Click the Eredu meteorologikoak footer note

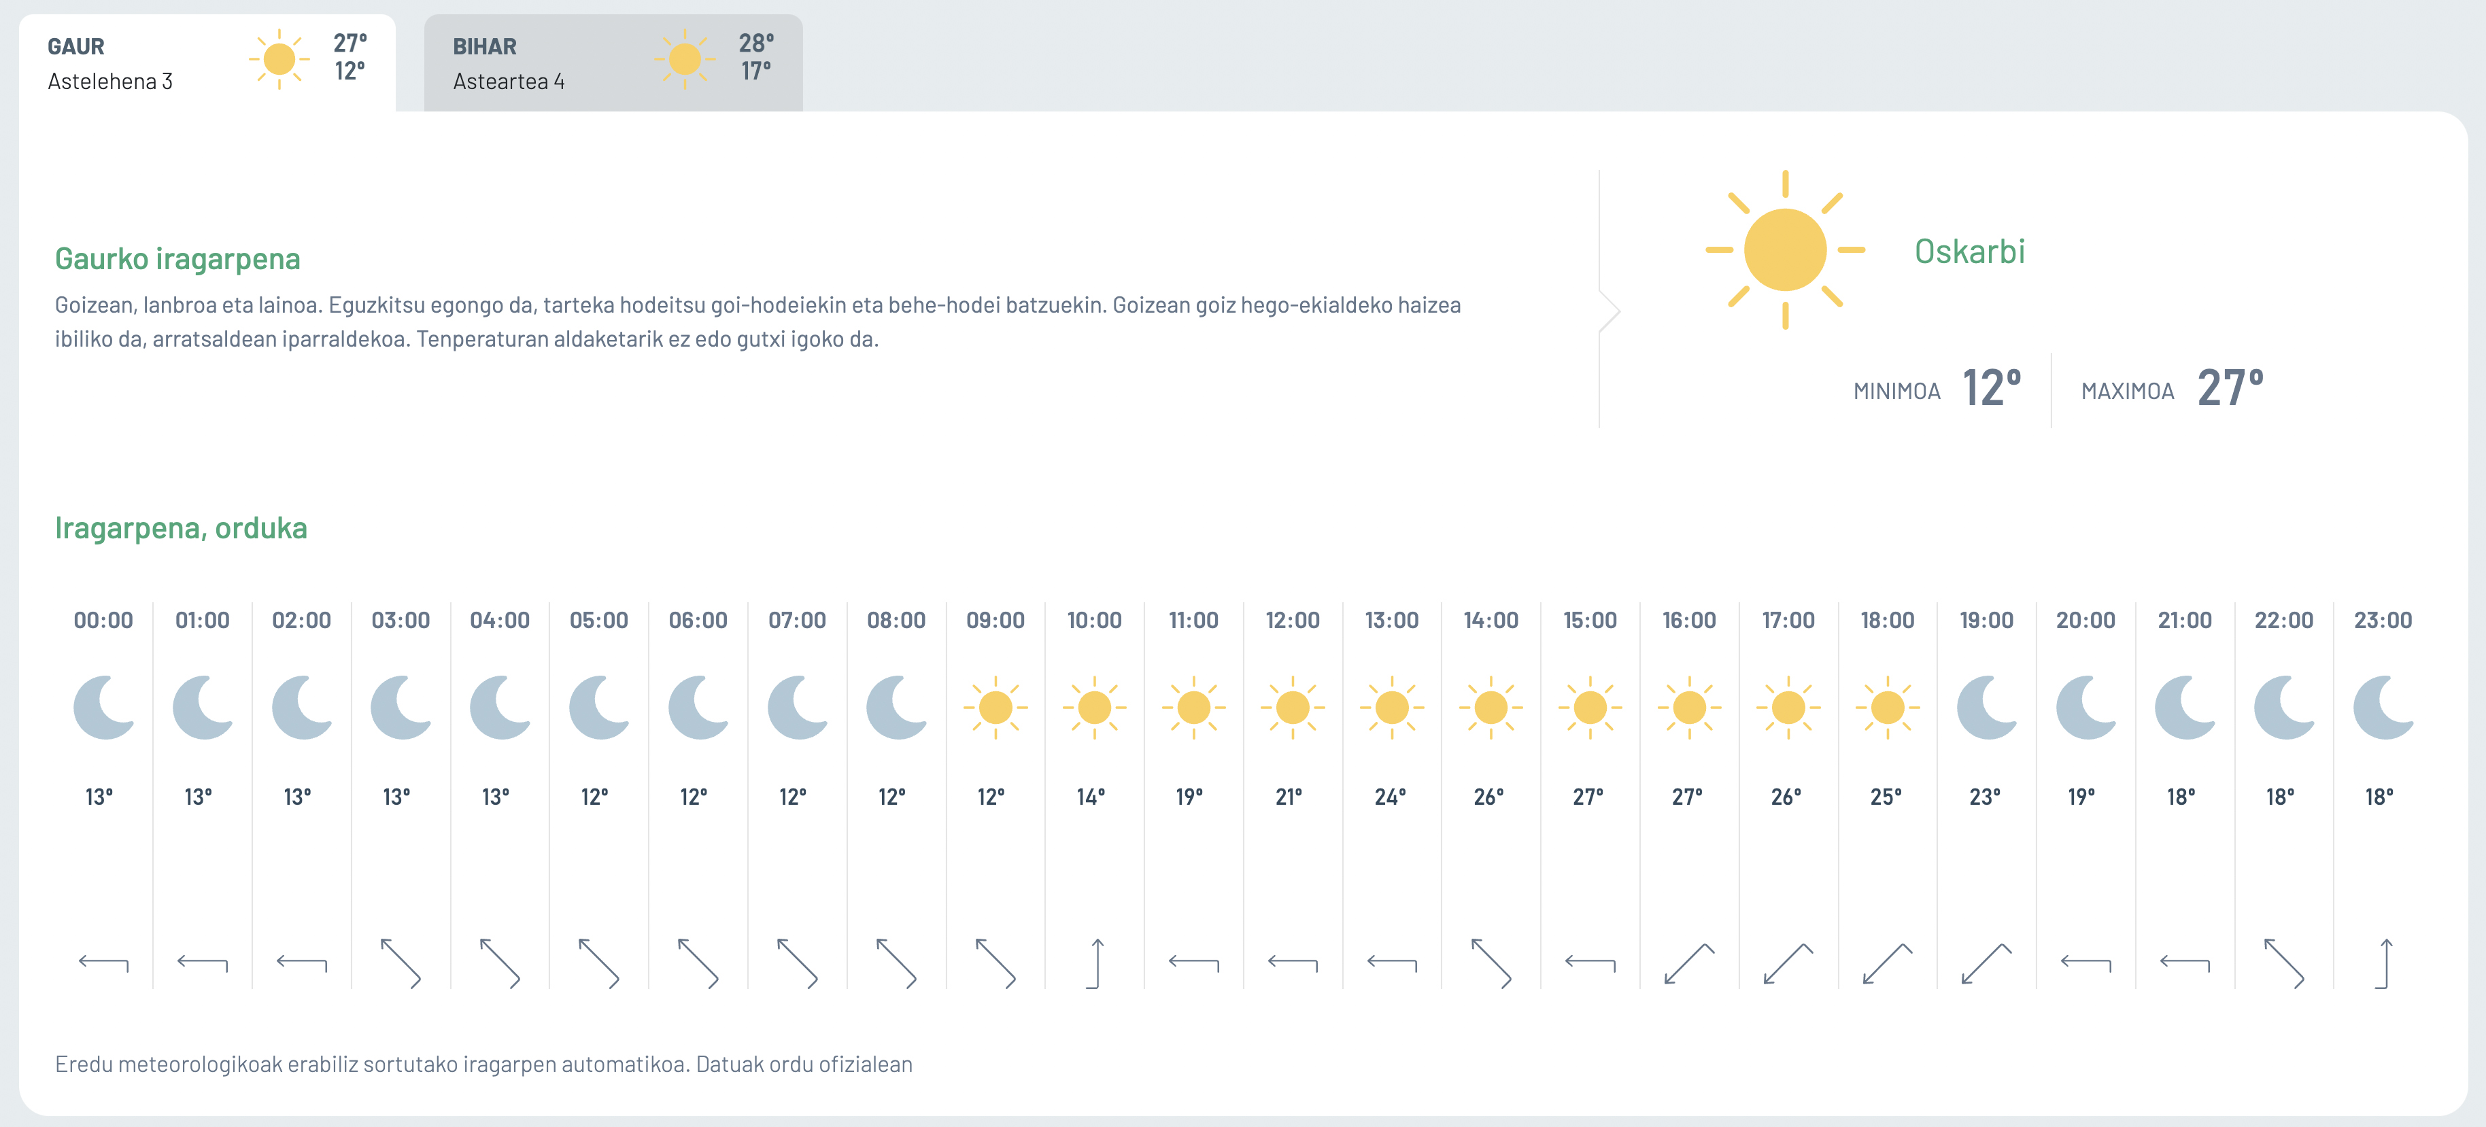[x=483, y=1064]
